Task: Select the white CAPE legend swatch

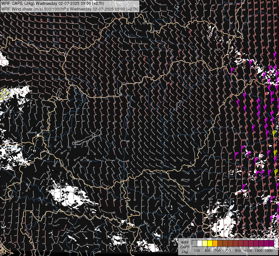Action: pyautogui.click(x=200, y=243)
